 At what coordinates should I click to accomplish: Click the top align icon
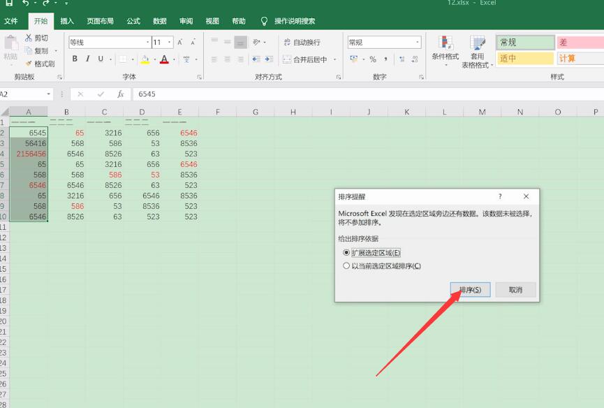(214, 42)
